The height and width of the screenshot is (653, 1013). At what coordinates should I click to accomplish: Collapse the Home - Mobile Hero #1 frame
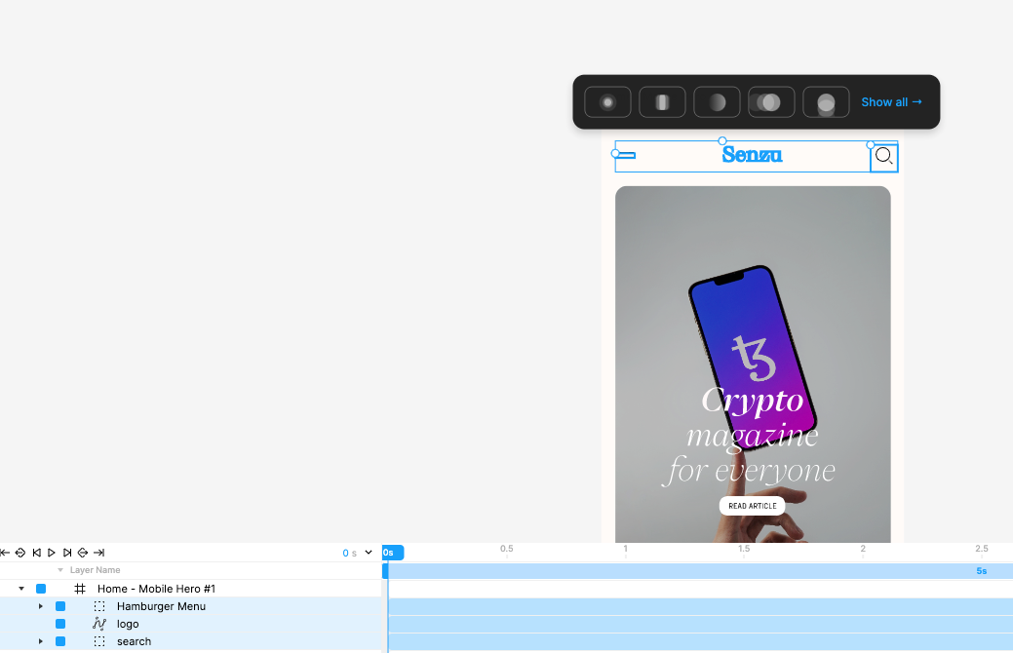pyautogui.click(x=21, y=589)
